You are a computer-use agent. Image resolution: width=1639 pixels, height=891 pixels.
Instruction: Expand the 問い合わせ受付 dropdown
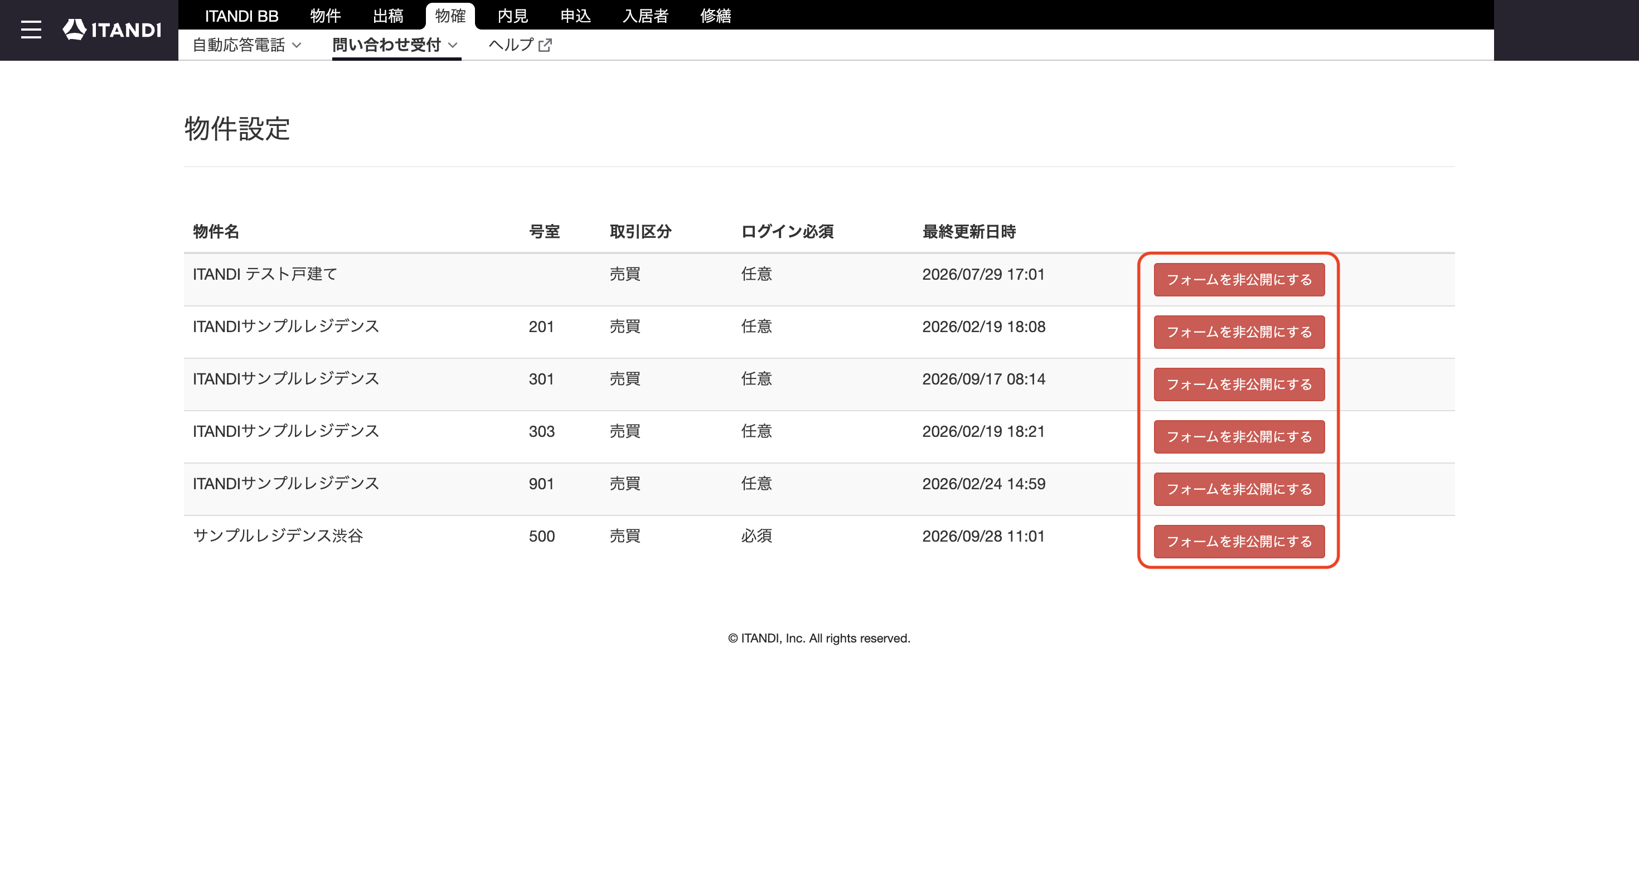395,45
